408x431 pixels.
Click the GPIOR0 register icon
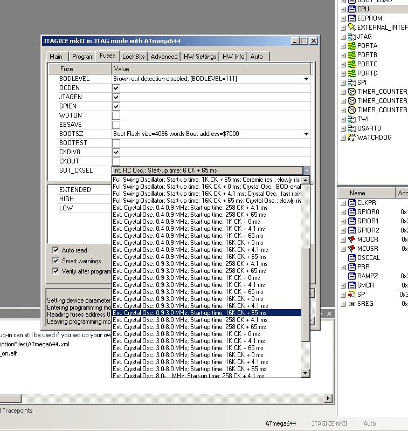tap(352, 212)
